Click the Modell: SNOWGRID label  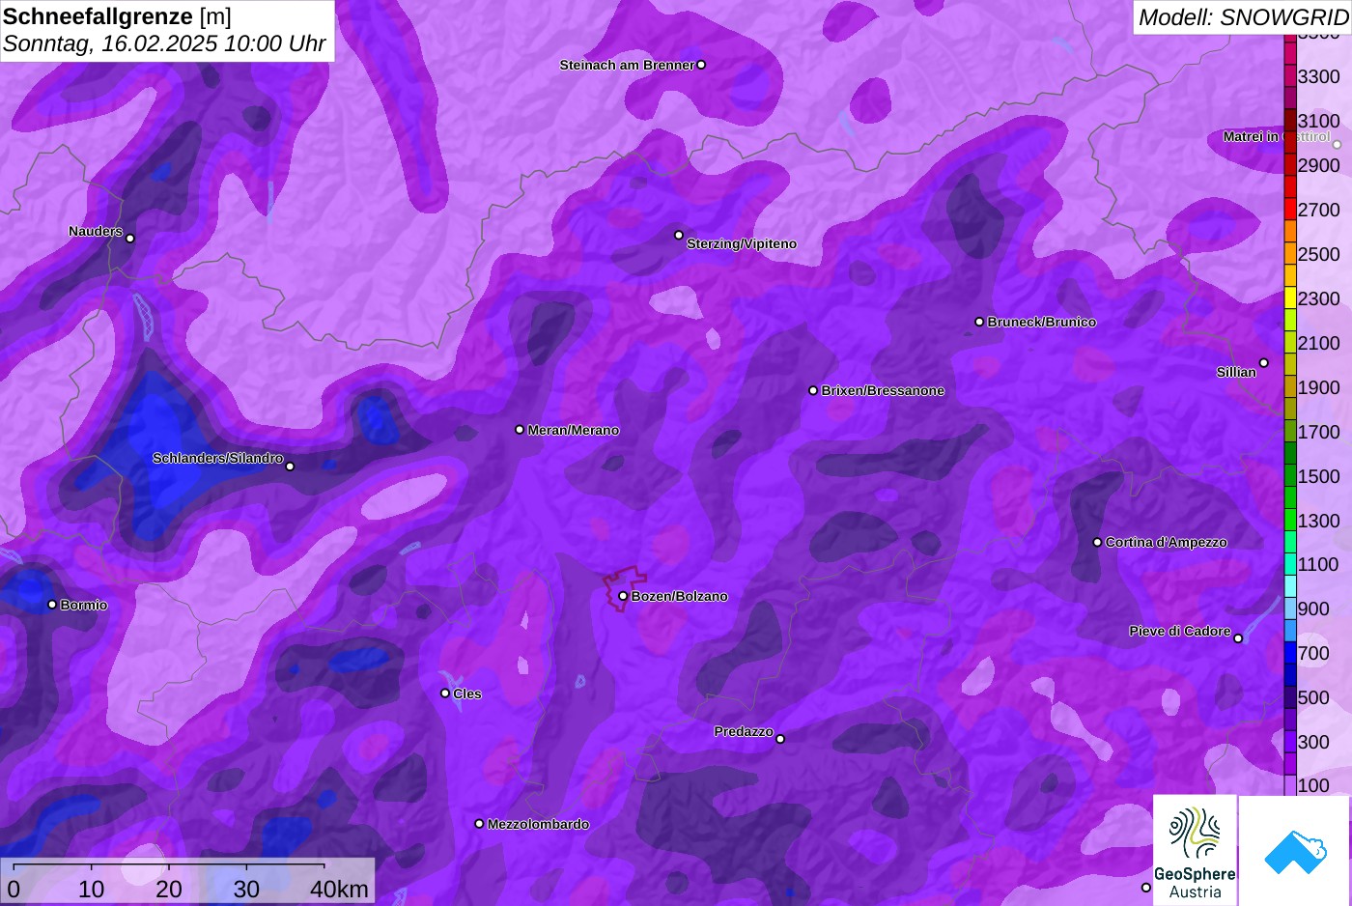point(1243,16)
